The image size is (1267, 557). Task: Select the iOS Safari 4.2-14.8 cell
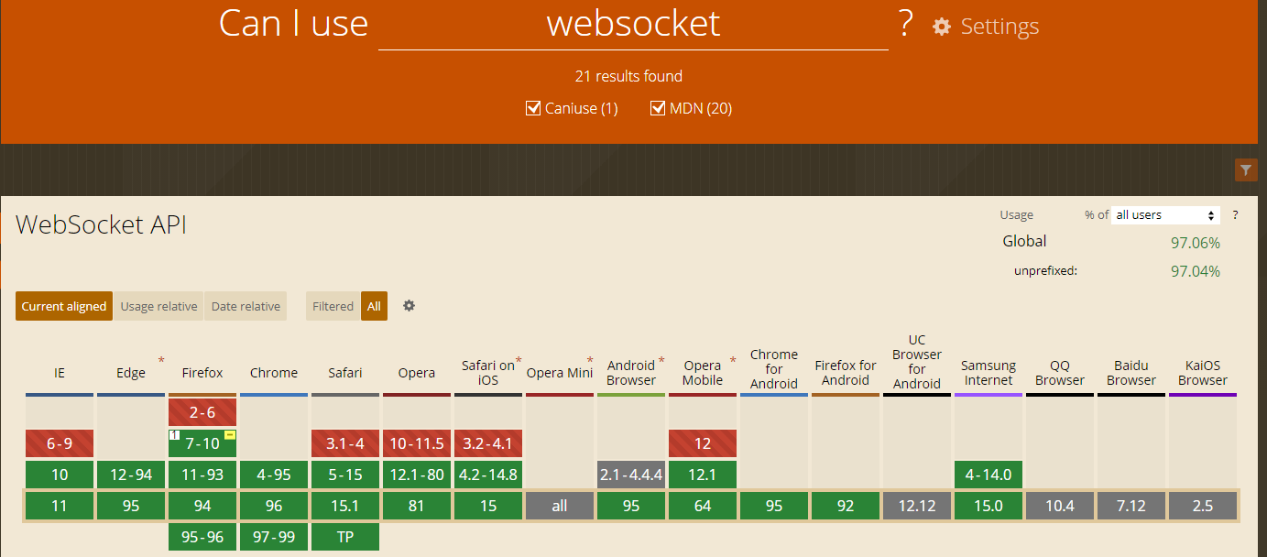[x=488, y=475]
